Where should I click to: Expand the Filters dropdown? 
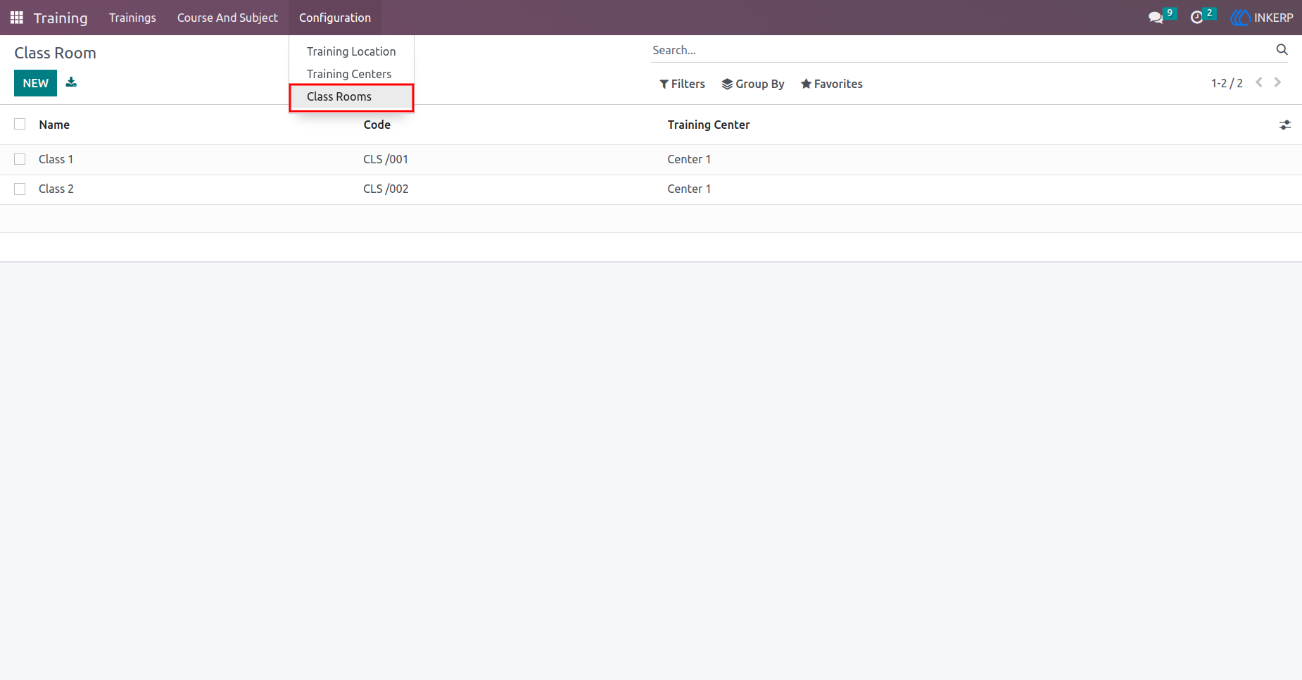click(682, 84)
